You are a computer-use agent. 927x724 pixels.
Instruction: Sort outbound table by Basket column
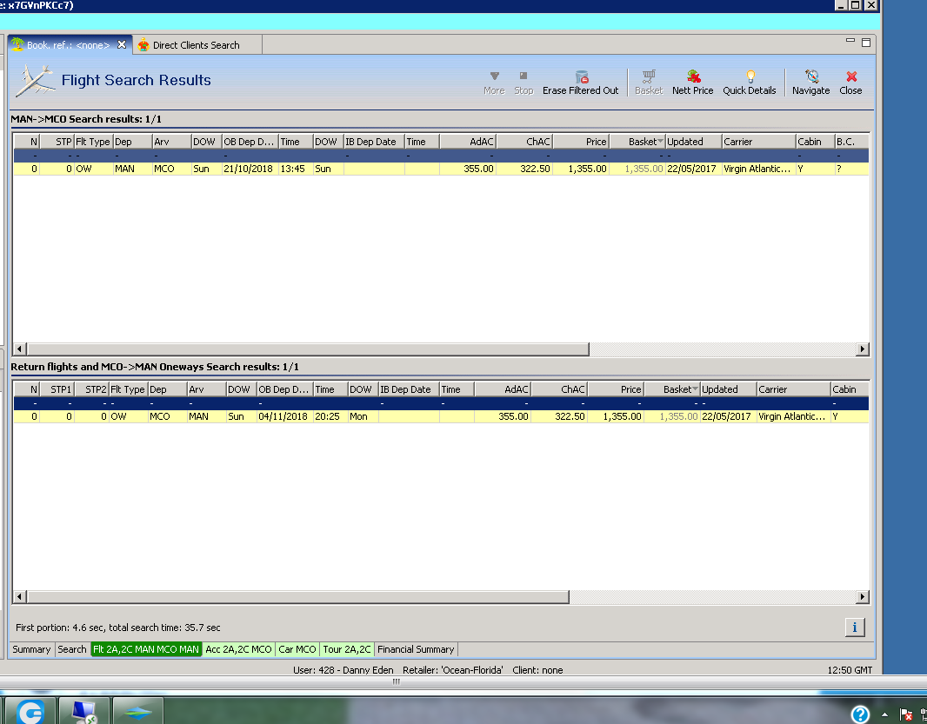pyautogui.click(x=638, y=142)
